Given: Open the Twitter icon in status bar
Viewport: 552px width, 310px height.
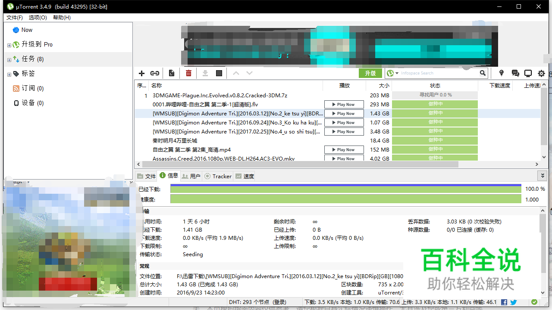Looking at the screenshot, I should [x=514, y=302].
